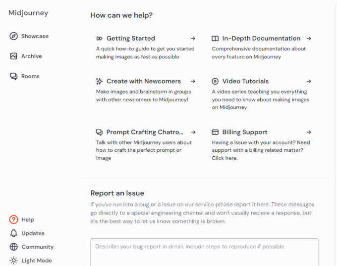Click the Prompt Crafting chat icon
Image resolution: width=337 pixels, height=266 pixels.
[x=99, y=132]
